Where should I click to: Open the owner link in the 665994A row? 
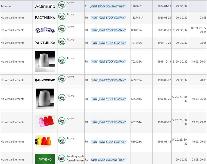pos(108,99)
